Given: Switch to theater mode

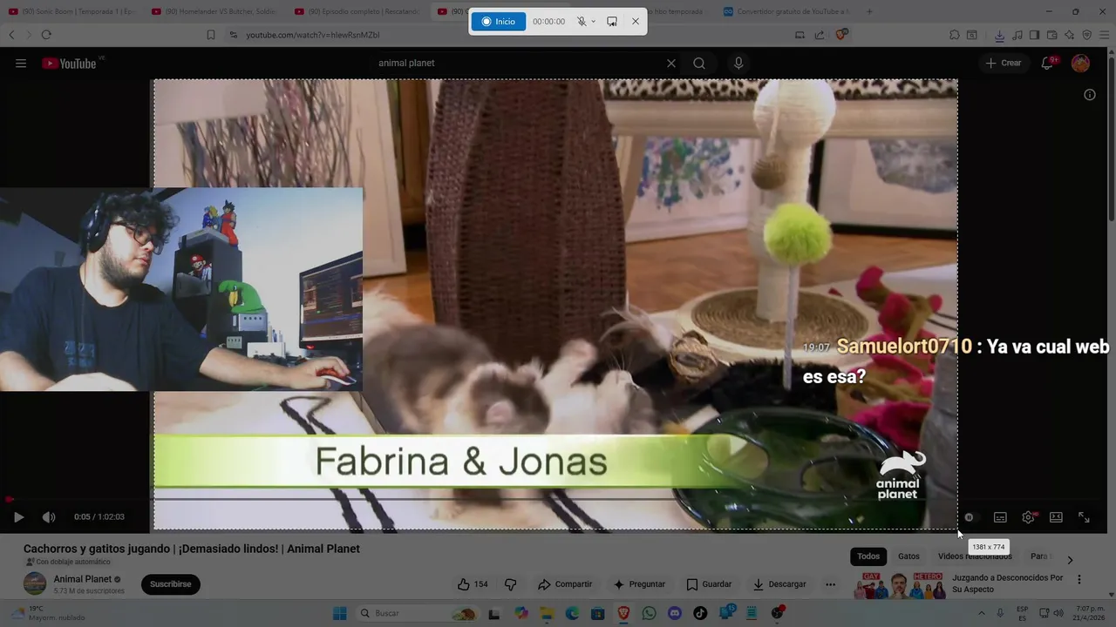Looking at the screenshot, I should coord(1056,517).
